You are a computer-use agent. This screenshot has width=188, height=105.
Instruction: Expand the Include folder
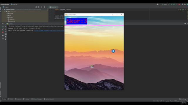[x=6, y=13]
